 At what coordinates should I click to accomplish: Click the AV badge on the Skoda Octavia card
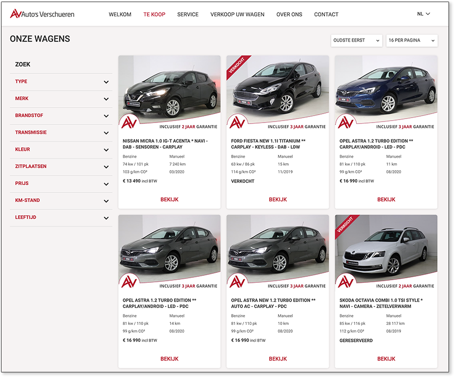click(x=346, y=282)
